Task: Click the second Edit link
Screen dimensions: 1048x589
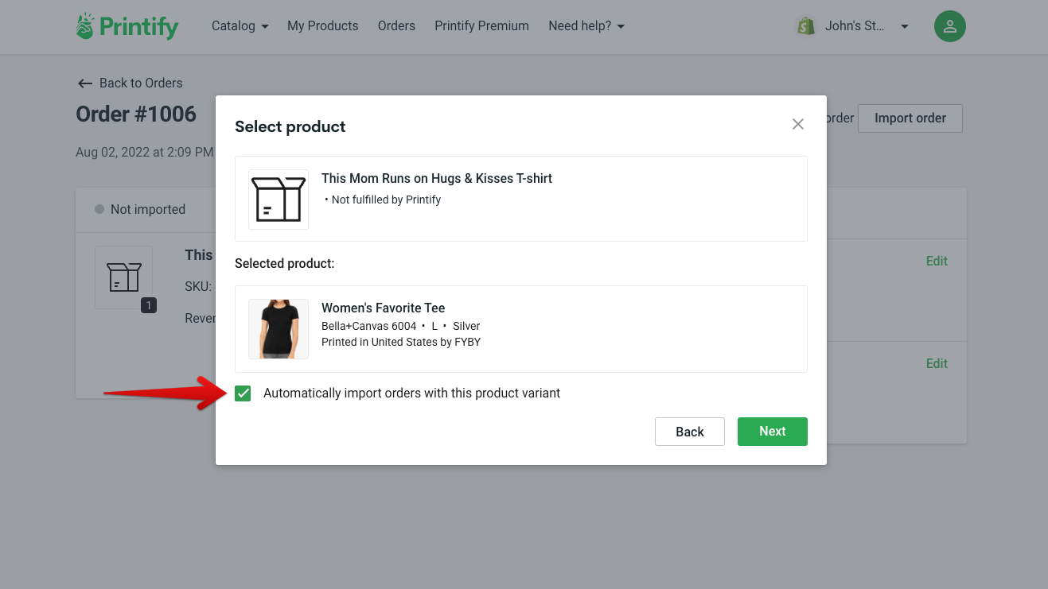Action: 937,363
